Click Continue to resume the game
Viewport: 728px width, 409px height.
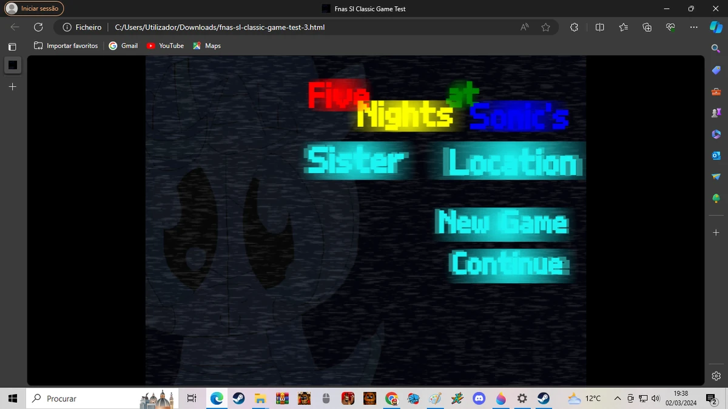(x=507, y=265)
